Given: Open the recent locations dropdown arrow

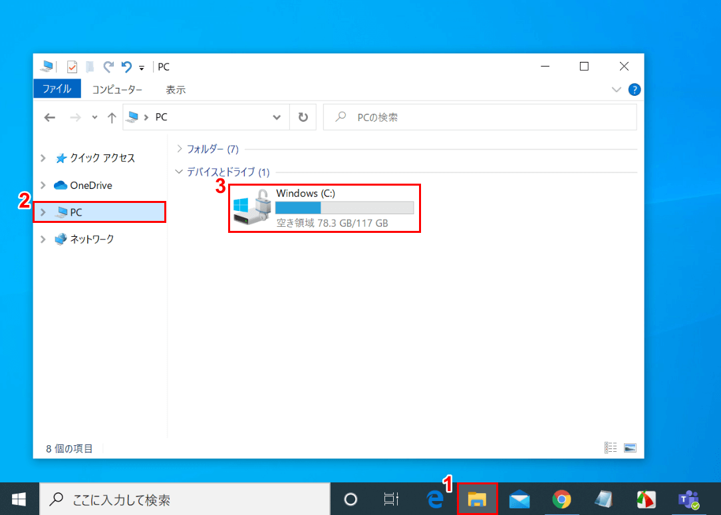Looking at the screenshot, I should [94, 117].
